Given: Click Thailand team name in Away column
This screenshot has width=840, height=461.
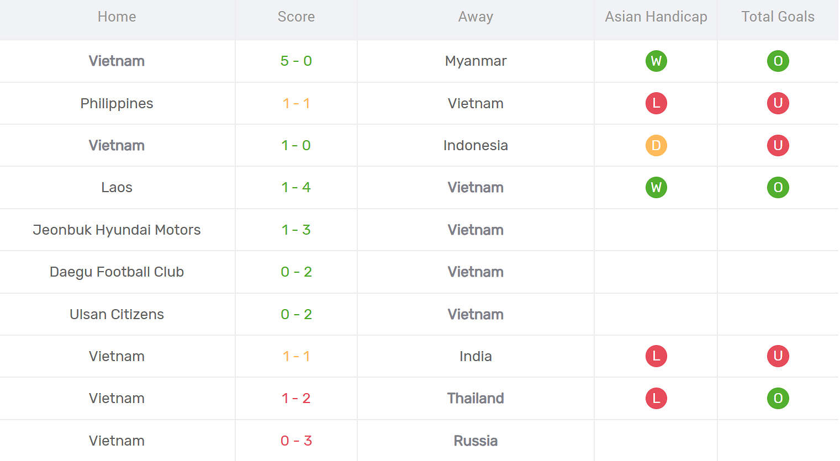Looking at the screenshot, I should pyautogui.click(x=476, y=398).
